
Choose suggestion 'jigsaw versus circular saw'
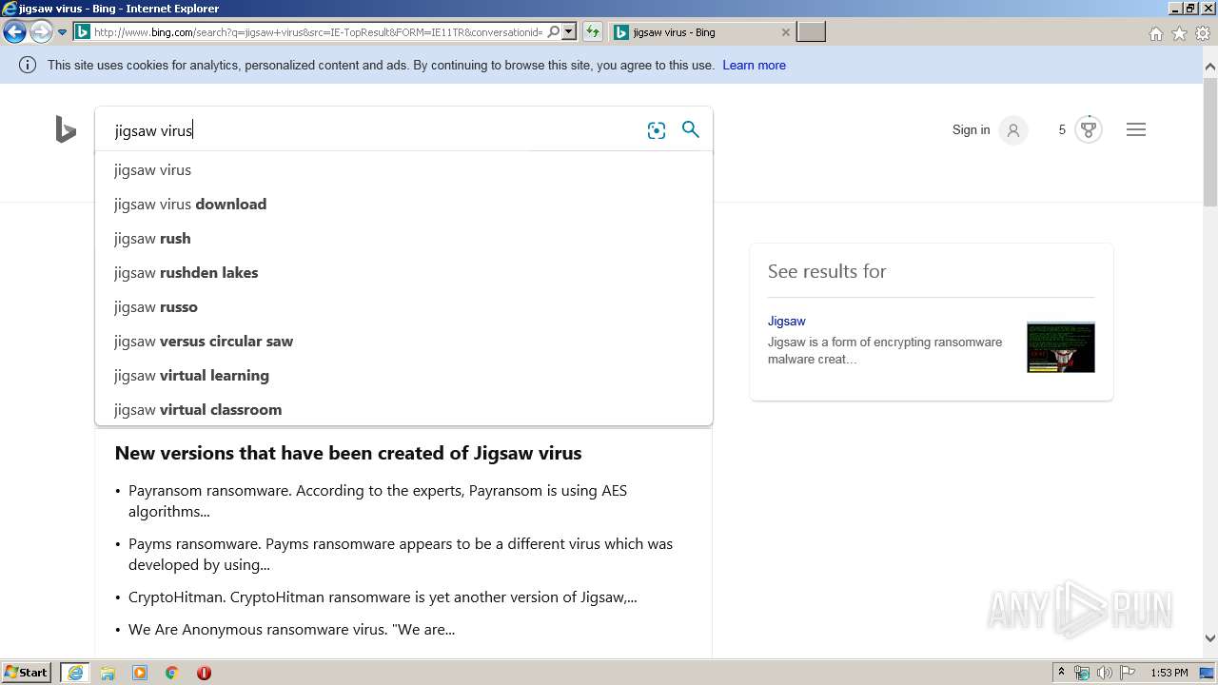click(x=403, y=342)
